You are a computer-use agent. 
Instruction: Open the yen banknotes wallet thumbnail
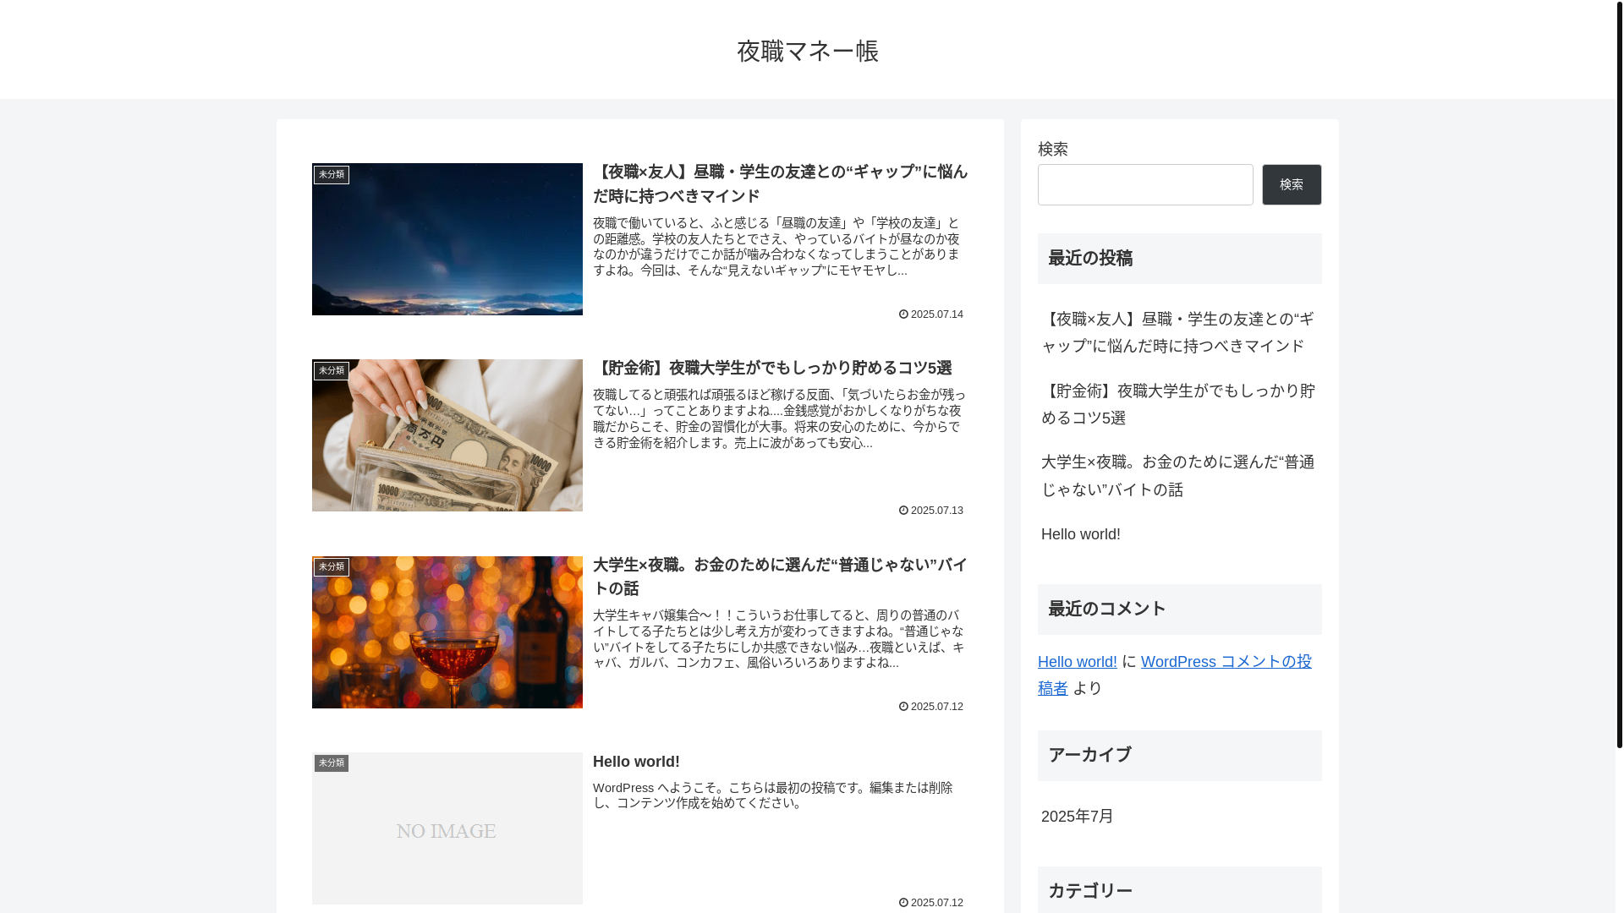coord(447,435)
